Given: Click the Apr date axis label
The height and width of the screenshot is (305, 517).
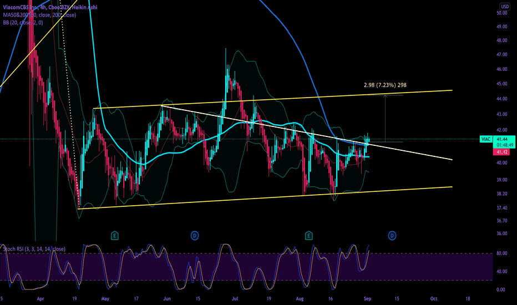Looking at the screenshot, I should click(x=40, y=299).
